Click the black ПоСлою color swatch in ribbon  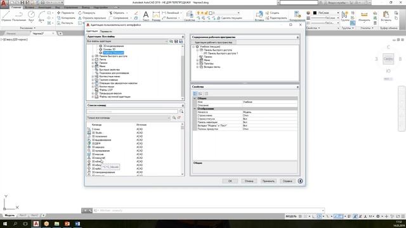coord(315,13)
